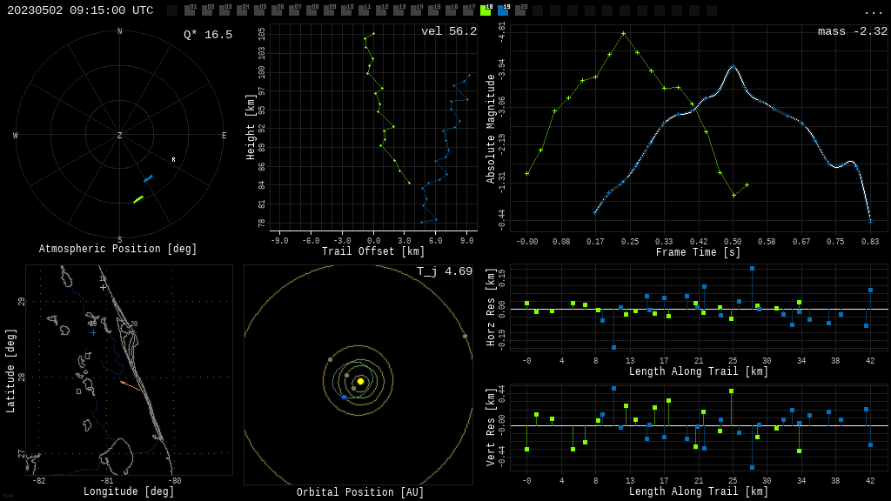Click the Horz Res [km] axis label

[x=491, y=307]
